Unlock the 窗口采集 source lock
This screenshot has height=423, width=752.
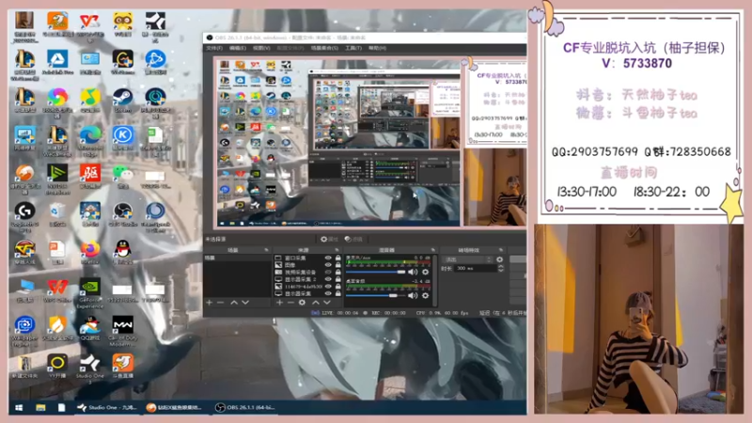click(x=338, y=258)
